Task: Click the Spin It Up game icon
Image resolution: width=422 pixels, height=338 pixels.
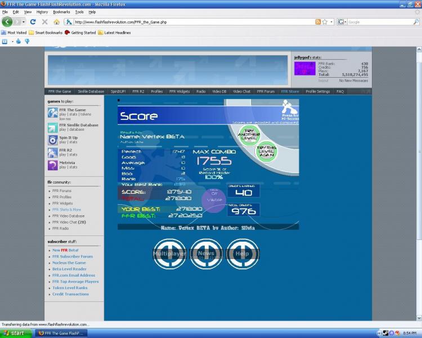Action: (52, 140)
